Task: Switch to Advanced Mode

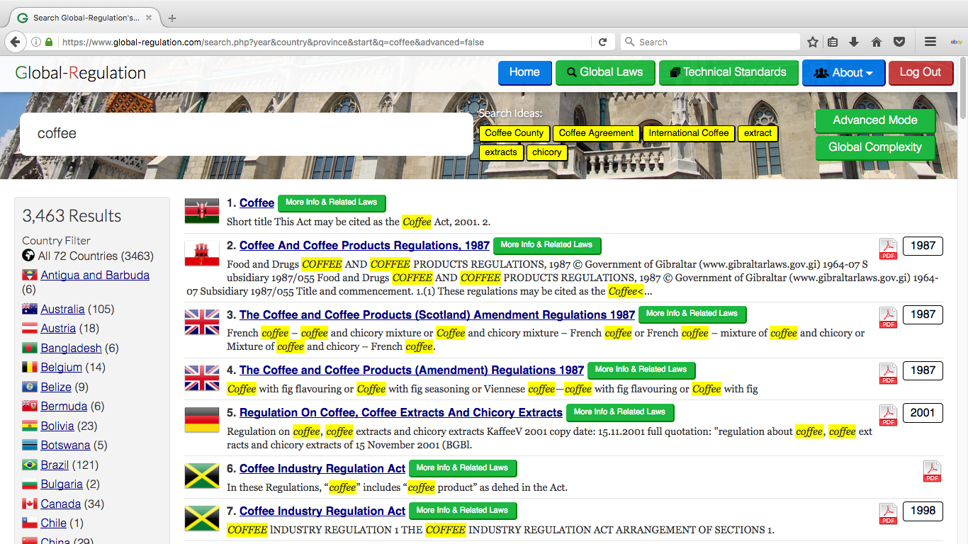Action: [875, 120]
